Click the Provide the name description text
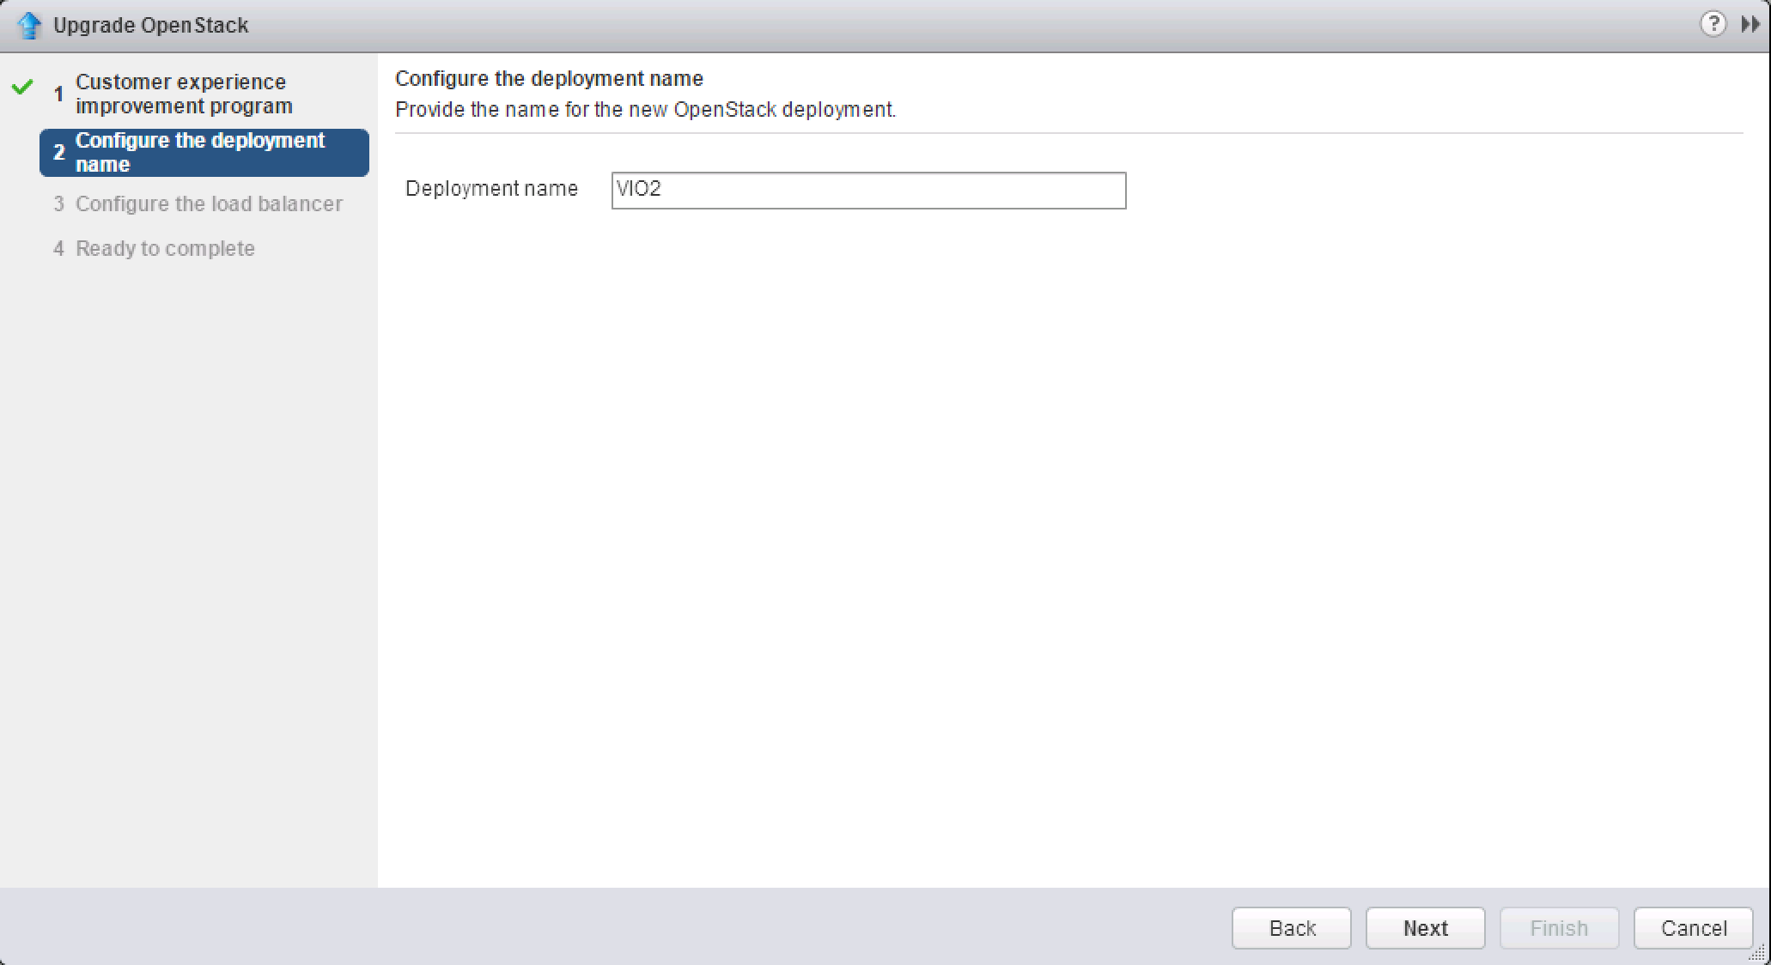This screenshot has height=965, width=1771. [645, 110]
